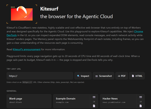Get HTML from the Example Domain card
The image size is (151, 109).
point(94,106)
